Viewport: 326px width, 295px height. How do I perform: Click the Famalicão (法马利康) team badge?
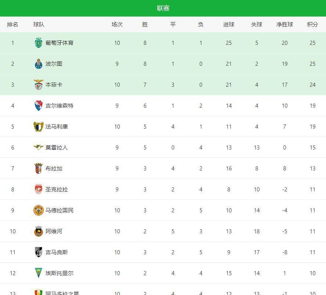point(39,126)
